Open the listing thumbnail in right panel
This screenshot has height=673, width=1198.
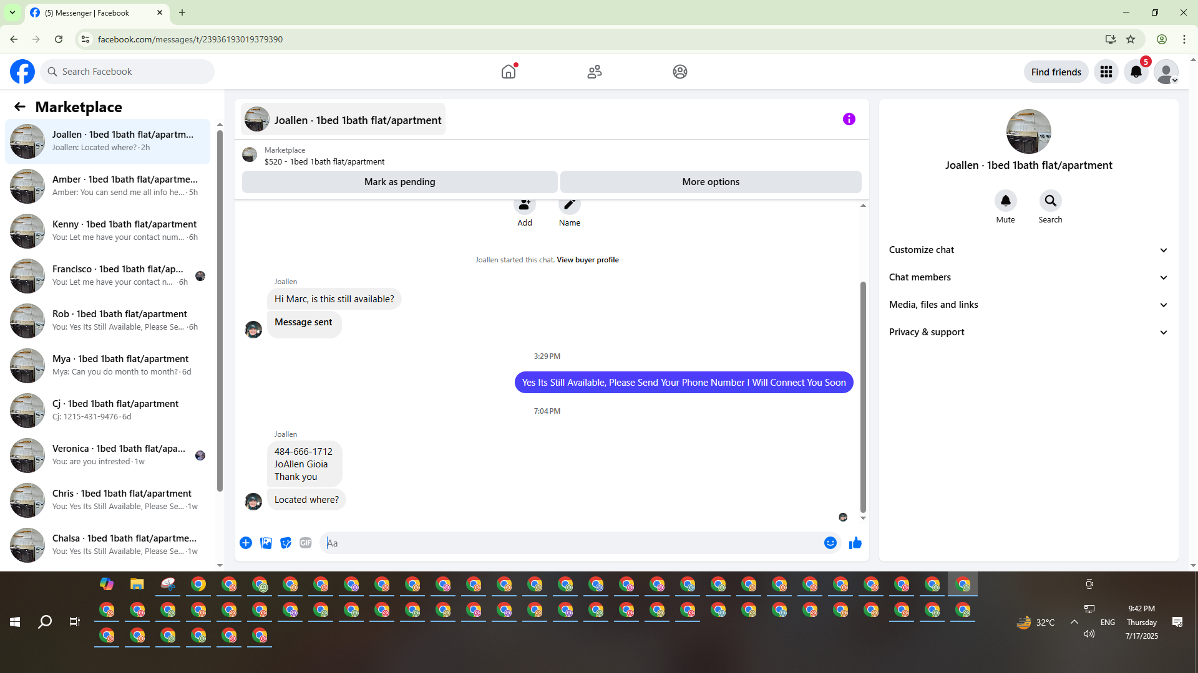point(1028,131)
